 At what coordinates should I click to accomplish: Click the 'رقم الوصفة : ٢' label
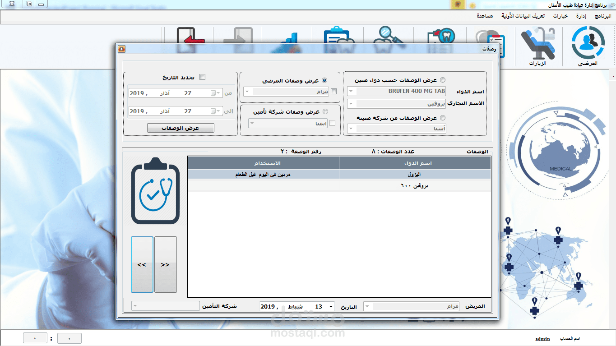point(301,152)
